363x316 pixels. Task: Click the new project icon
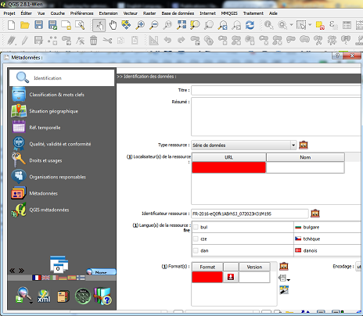pos(11,25)
